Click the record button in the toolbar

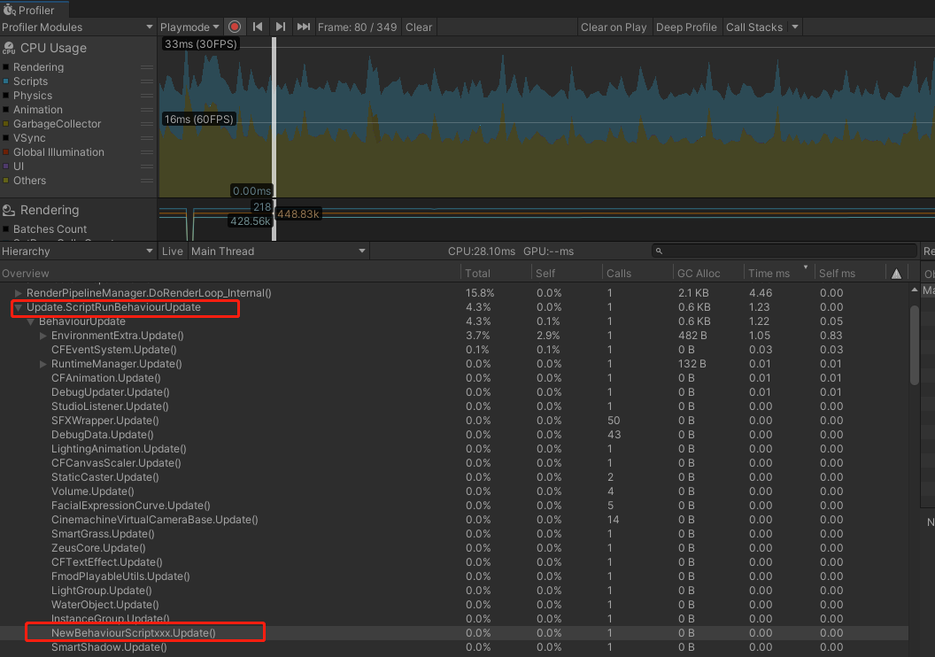click(234, 27)
